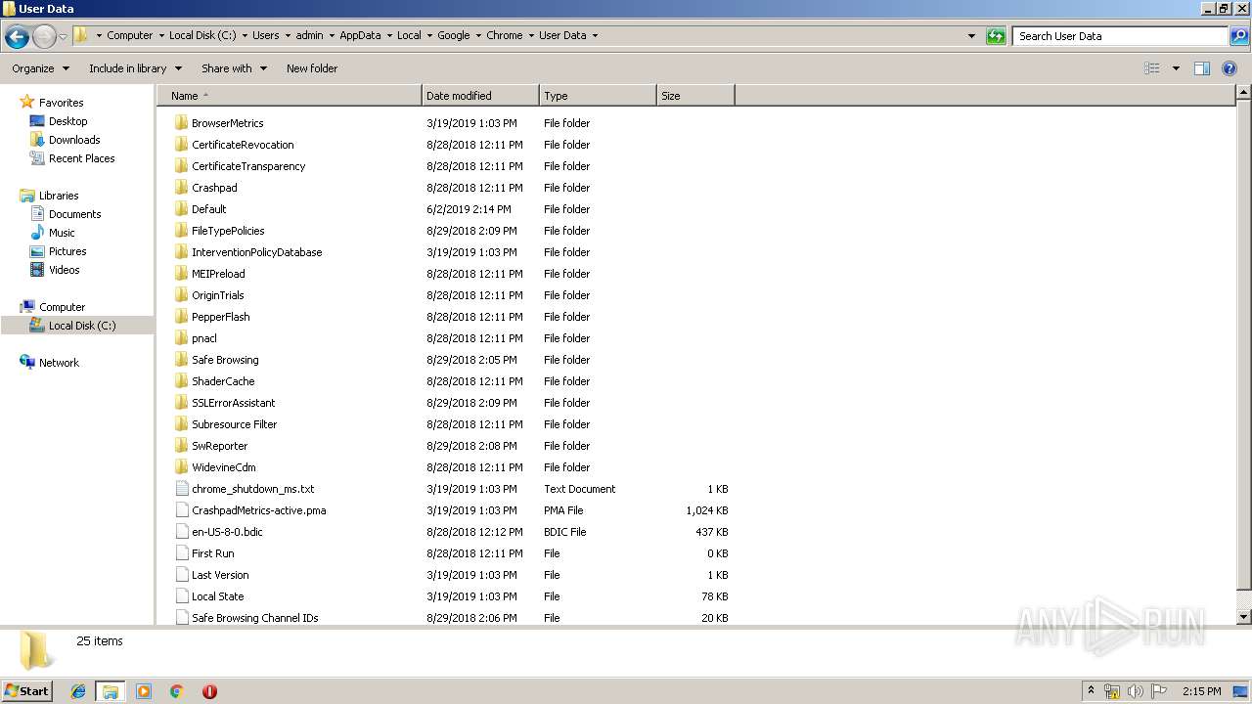The image size is (1252, 704).
Task: Select the Last Version file name
Action: click(220, 575)
